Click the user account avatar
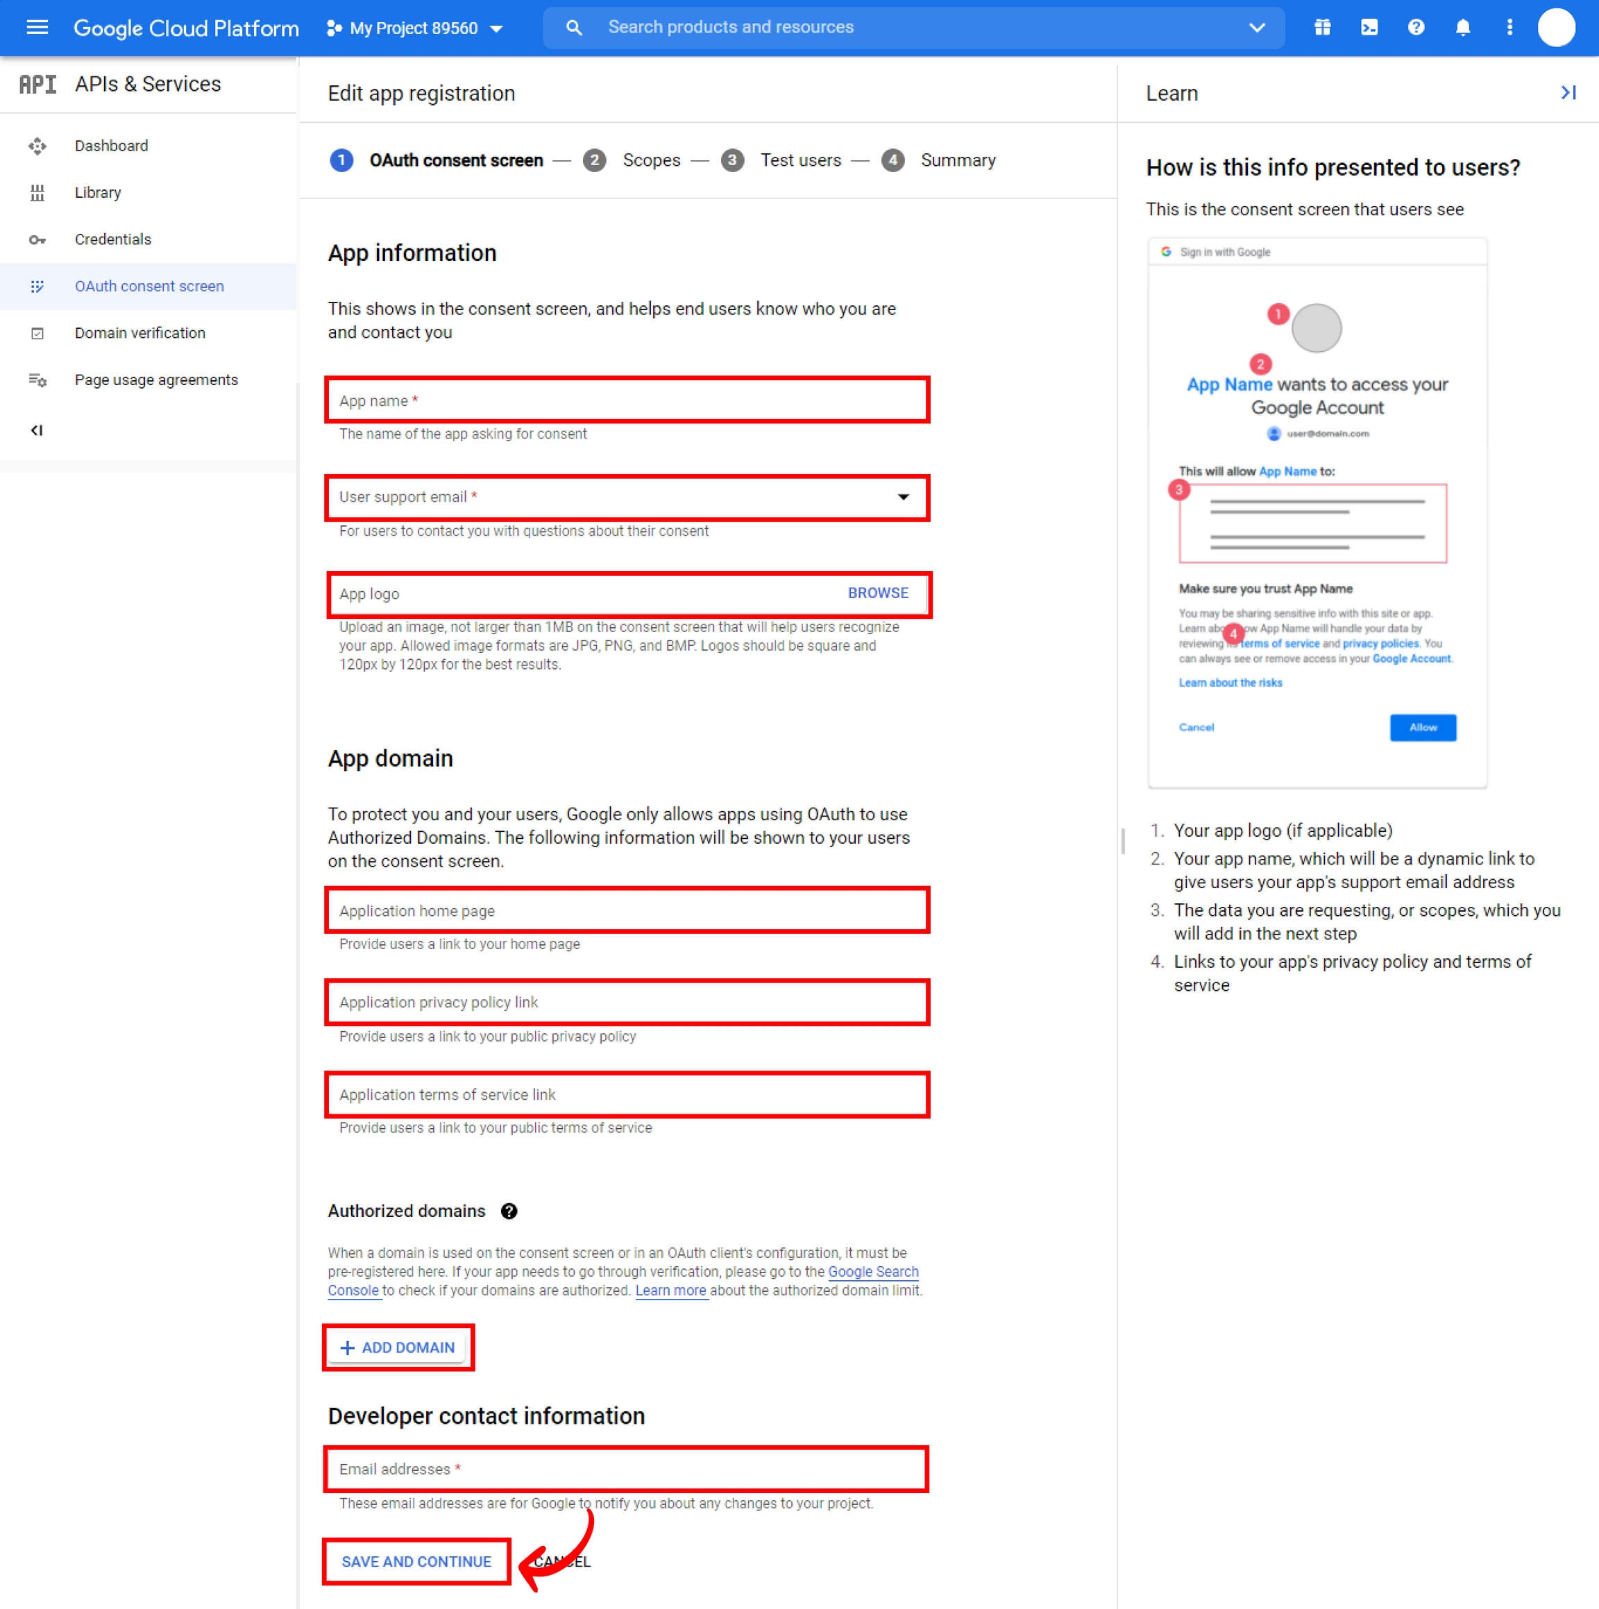 click(x=1556, y=28)
